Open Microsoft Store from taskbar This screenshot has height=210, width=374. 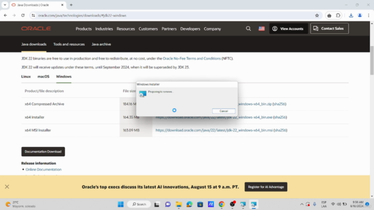click(200, 204)
